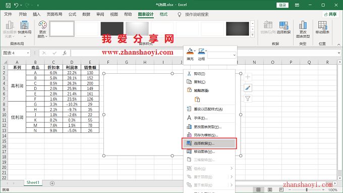Screen dimensions: 343x193
Task: Open the Insert ribbon tab
Action: 36,15
